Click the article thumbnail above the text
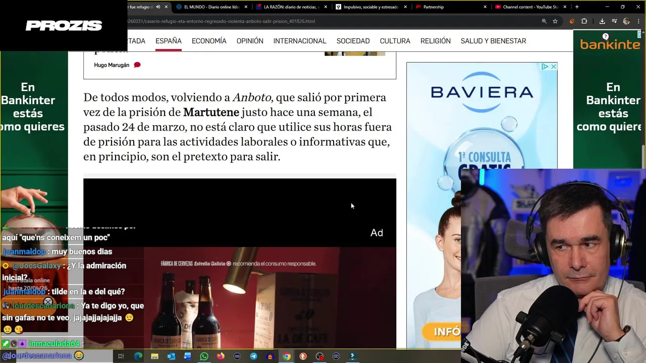The height and width of the screenshot is (363, 646). [355, 53]
